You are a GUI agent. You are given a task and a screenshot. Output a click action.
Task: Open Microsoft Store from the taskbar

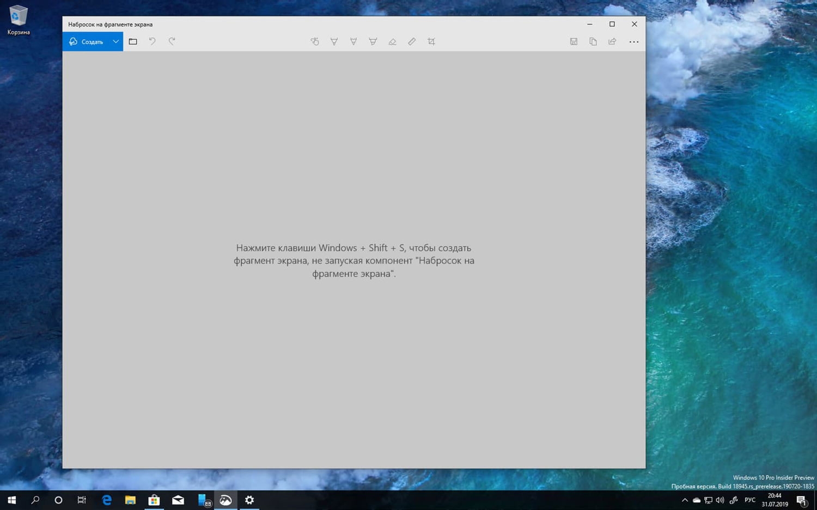tap(154, 500)
